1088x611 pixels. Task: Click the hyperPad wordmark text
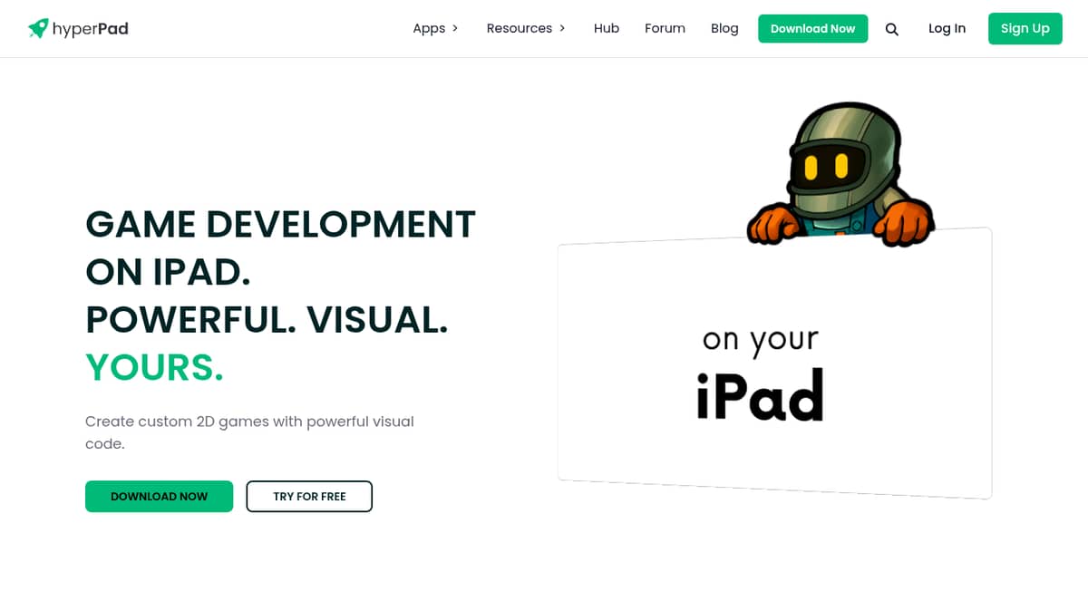coord(91,29)
